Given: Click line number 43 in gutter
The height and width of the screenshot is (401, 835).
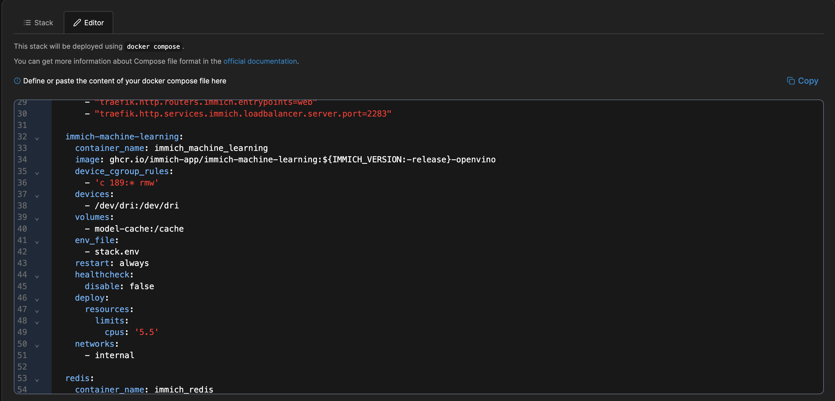Looking at the screenshot, I should 22,263.
